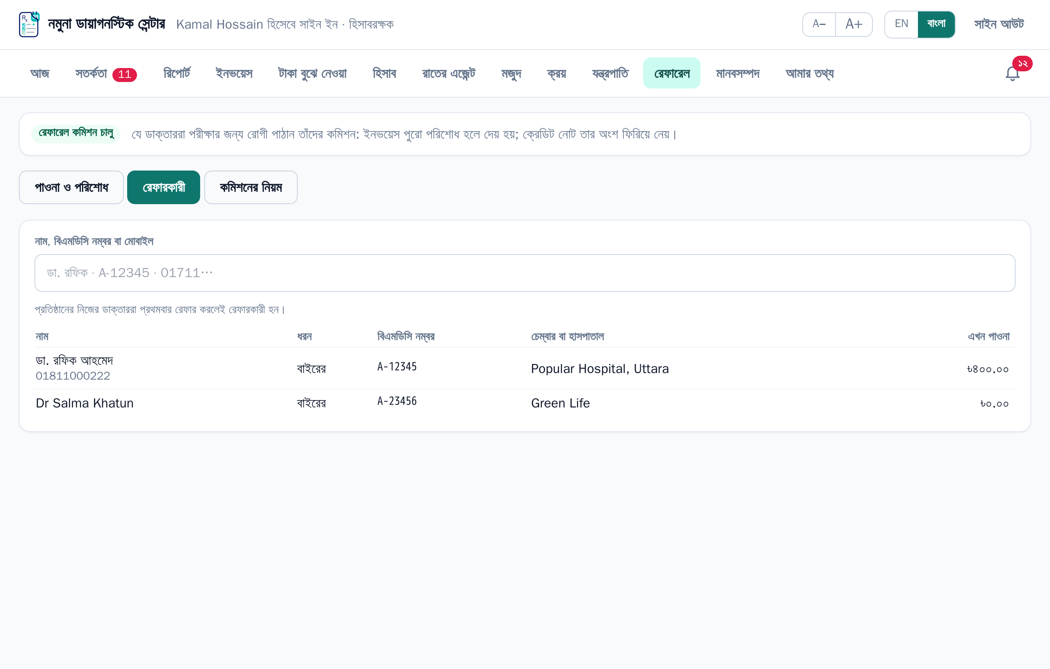Click BMDC number A-12345
Viewport: 1050px width, 669px height.
click(x=397, y=366)
